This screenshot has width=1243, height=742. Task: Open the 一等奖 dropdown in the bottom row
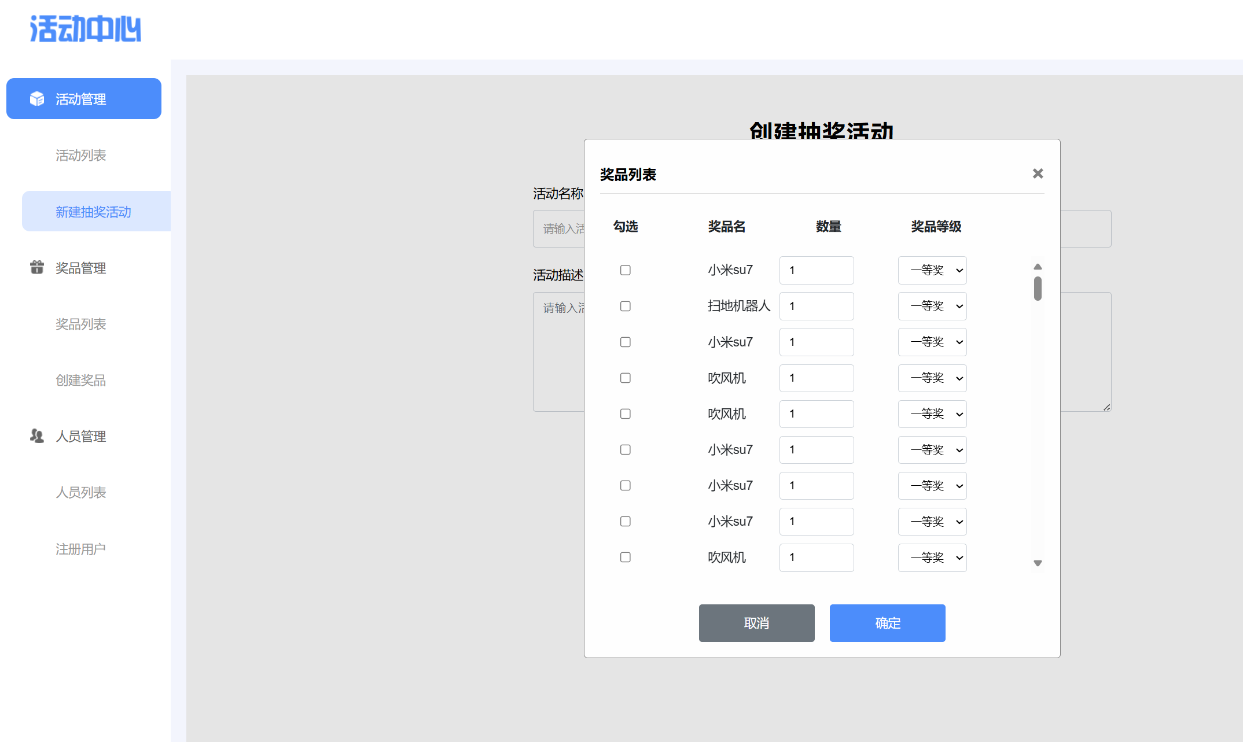[x=932, y=558]
